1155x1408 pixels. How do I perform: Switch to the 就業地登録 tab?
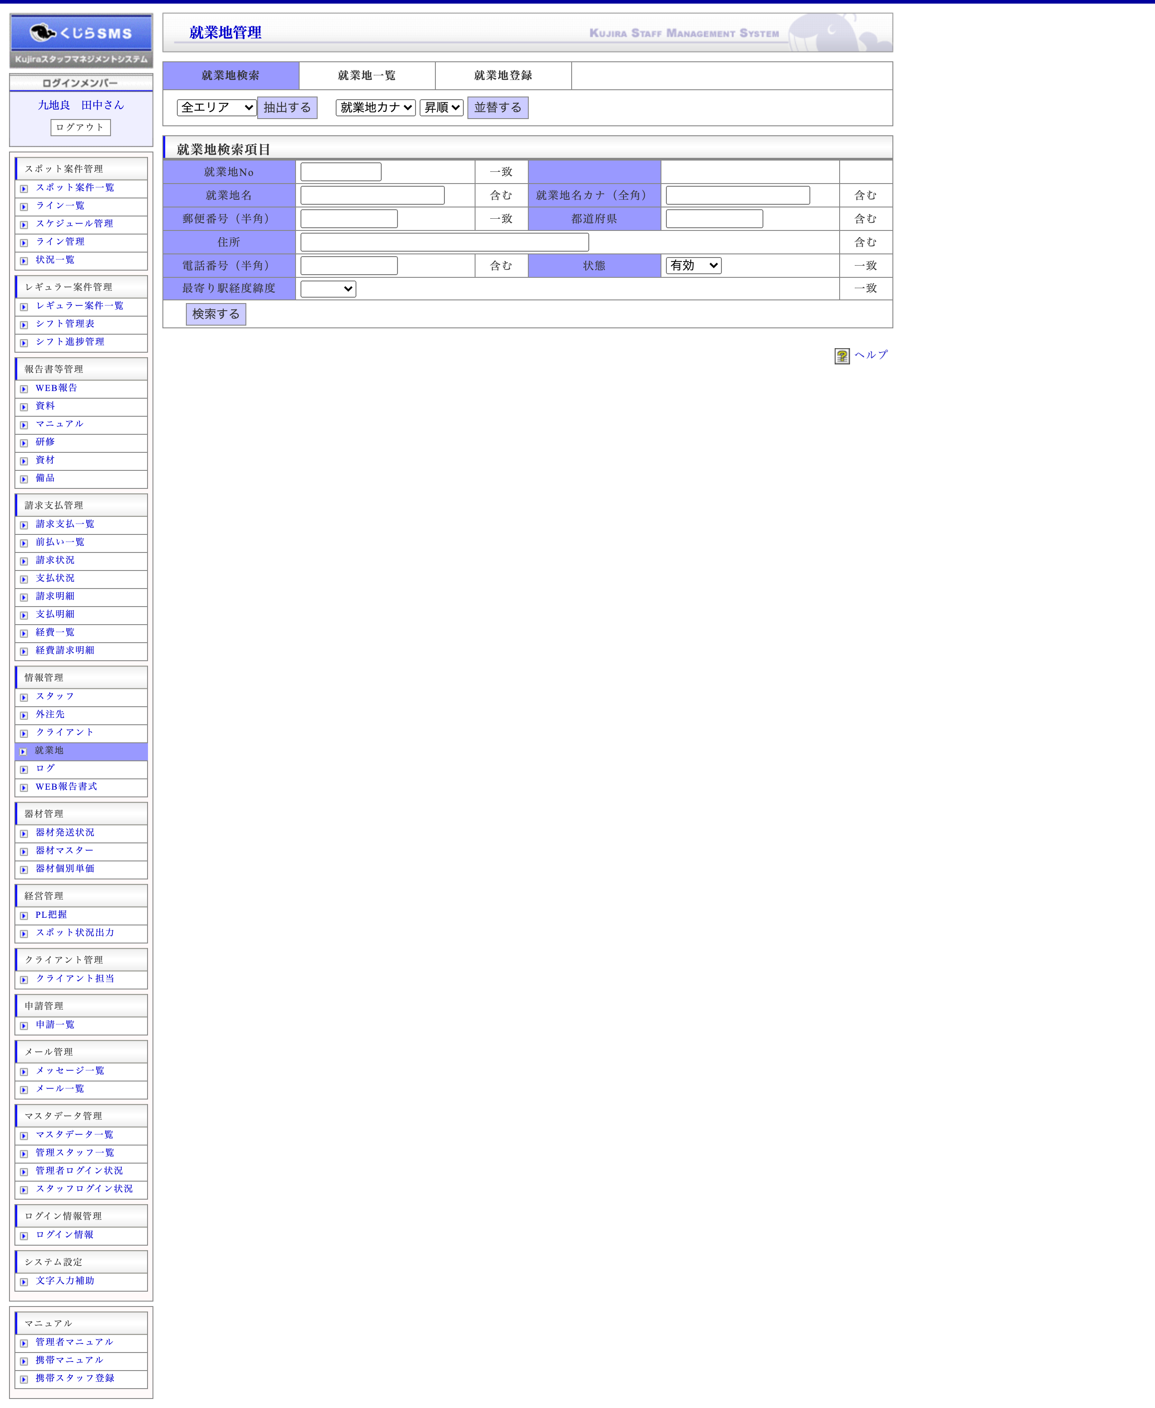pyautogui.click(x=503, y=75)
